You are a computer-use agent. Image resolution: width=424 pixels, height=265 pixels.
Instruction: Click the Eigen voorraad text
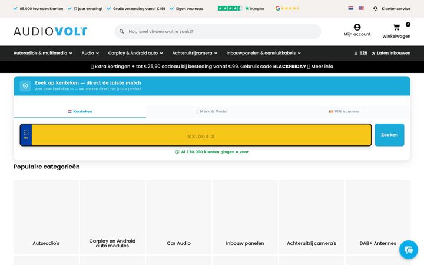(189, 9)
